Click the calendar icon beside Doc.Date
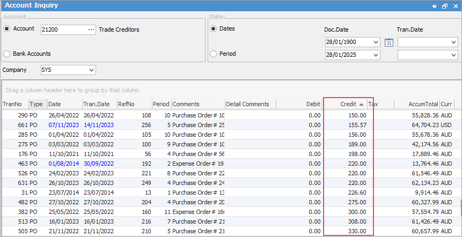 pyautogui.click(x=389, y=42)
